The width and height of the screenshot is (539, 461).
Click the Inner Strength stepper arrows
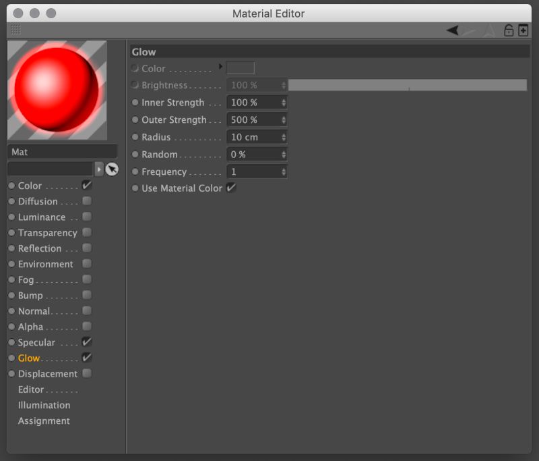tap(283, 102)
